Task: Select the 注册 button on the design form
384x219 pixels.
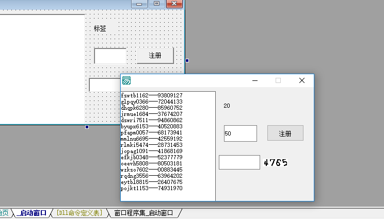Action: (x=155, y=55)
